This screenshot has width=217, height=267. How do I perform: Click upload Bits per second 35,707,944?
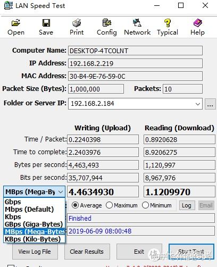tap(103, 178)
